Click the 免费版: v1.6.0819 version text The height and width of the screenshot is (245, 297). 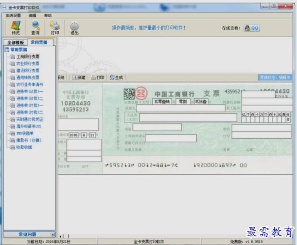click(x=246, y=242)
